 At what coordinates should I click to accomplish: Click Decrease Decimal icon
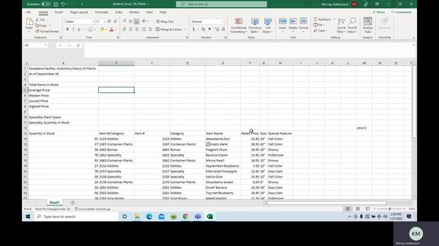[223, 29]
